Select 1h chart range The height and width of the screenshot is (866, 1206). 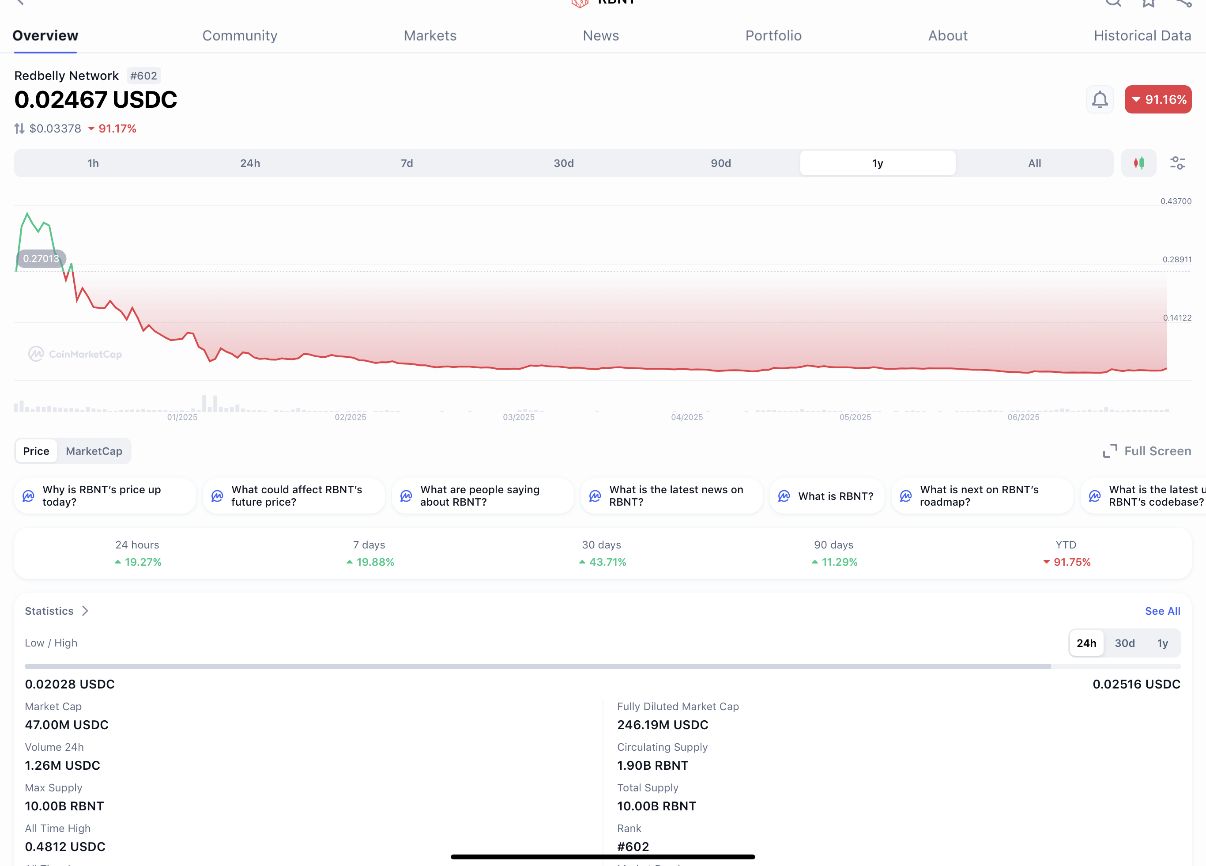(93, 163)
